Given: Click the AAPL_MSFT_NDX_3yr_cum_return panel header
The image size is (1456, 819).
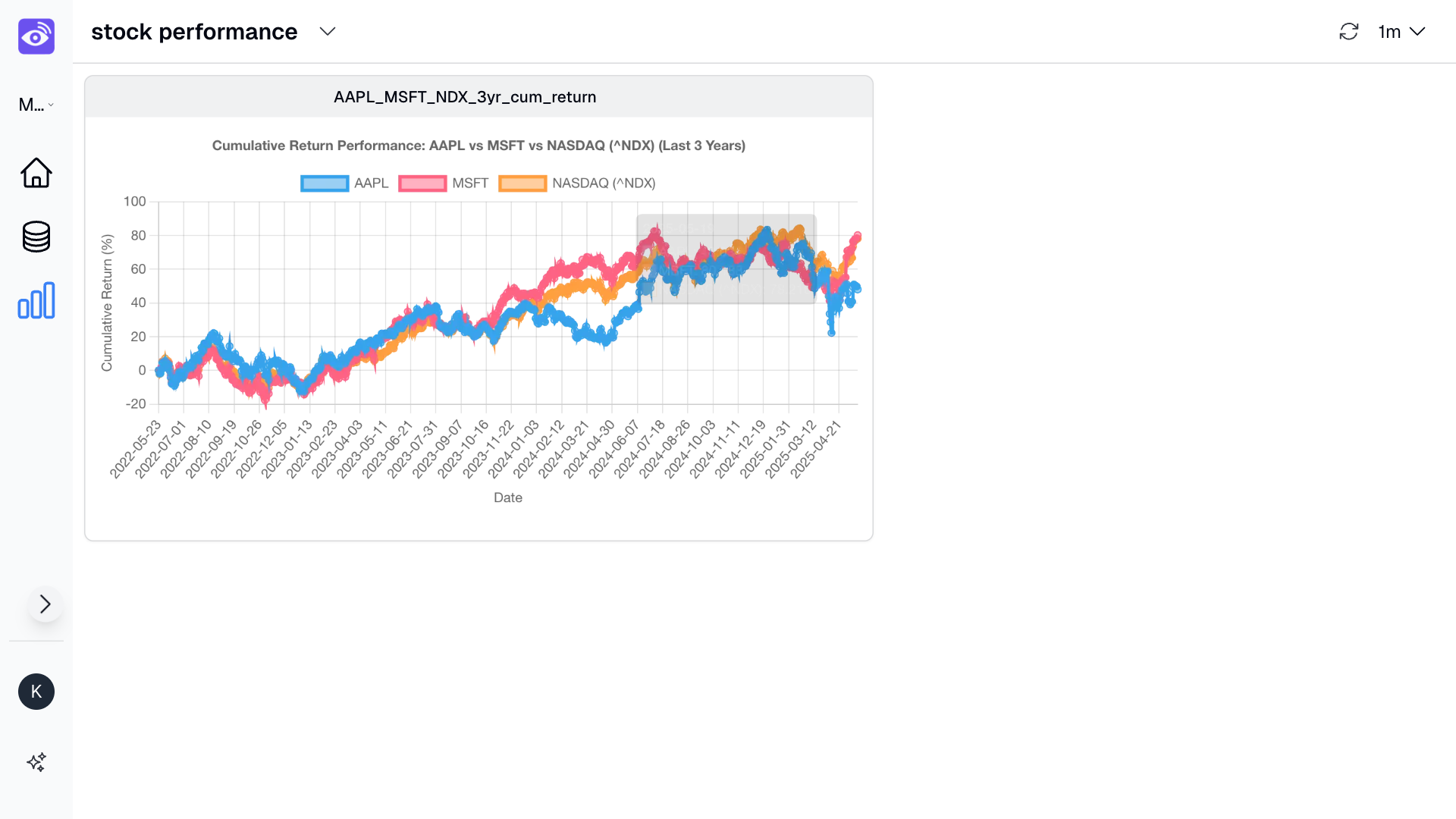Looking at the screenshot, I should [479, 97].
